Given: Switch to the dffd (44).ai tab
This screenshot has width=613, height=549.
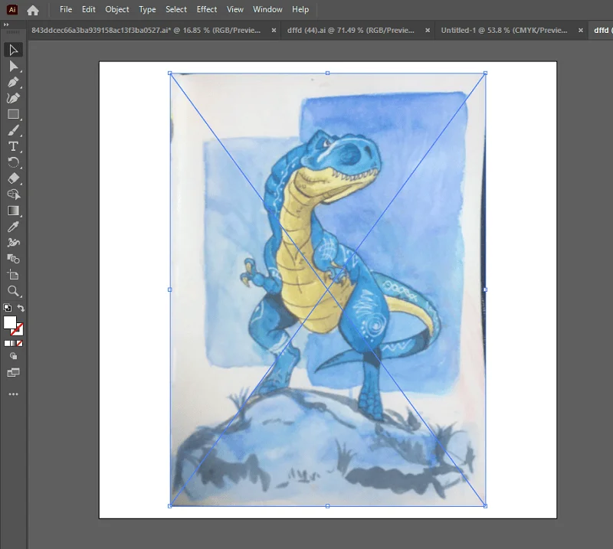Looking at the screenshot, I should click(351, 30).
